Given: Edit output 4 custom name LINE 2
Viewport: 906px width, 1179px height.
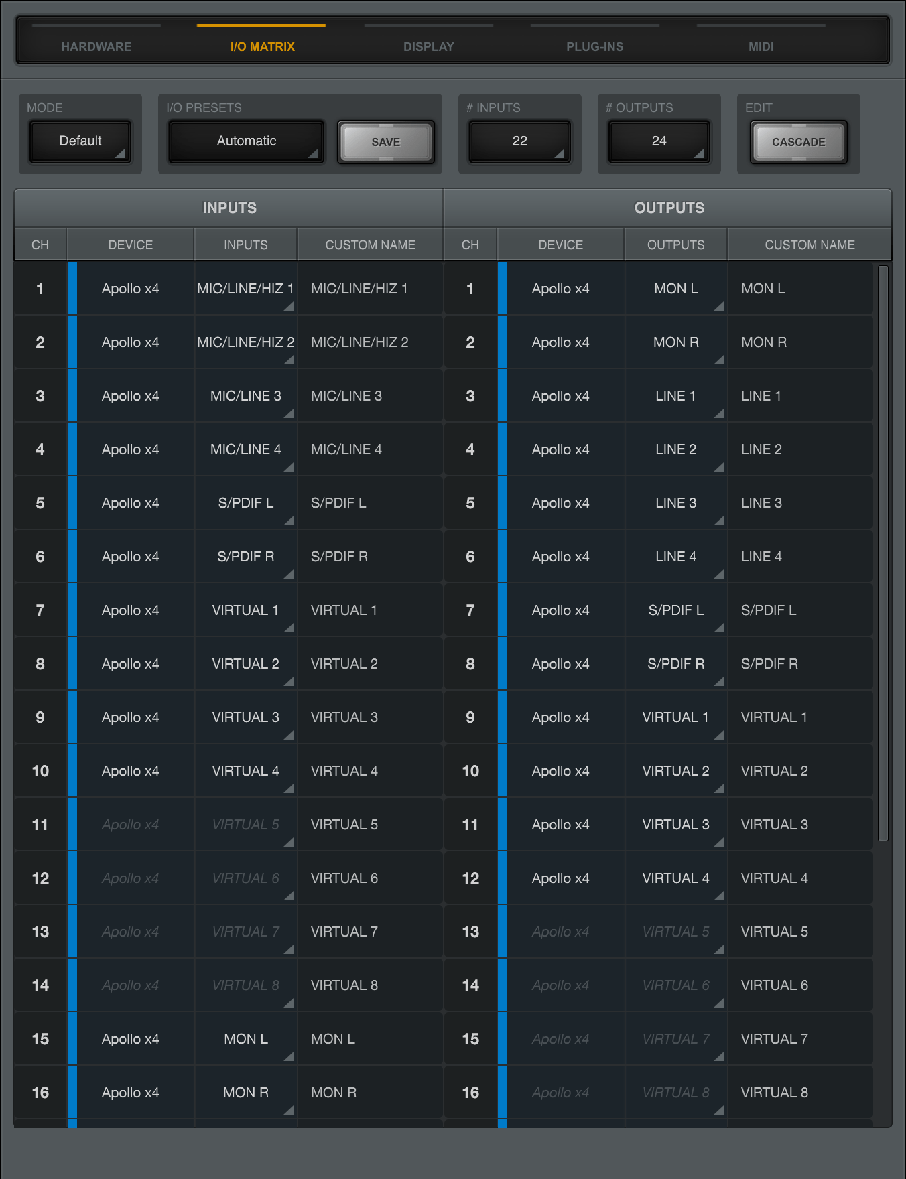Looking at the screenshot, I should (x=800, y=449).
